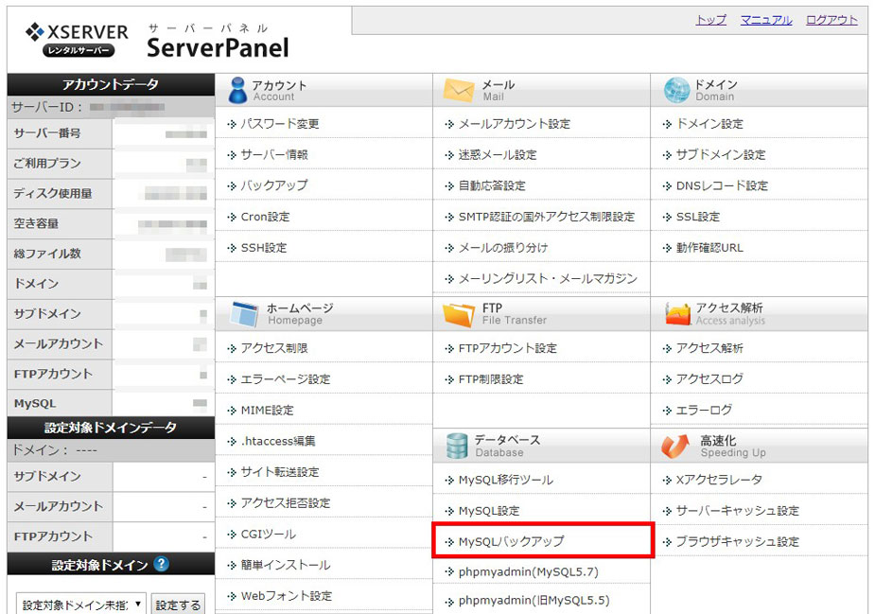Open Xアクセラレータ
This screenshot has width=875, height=614.
[719, 480]
